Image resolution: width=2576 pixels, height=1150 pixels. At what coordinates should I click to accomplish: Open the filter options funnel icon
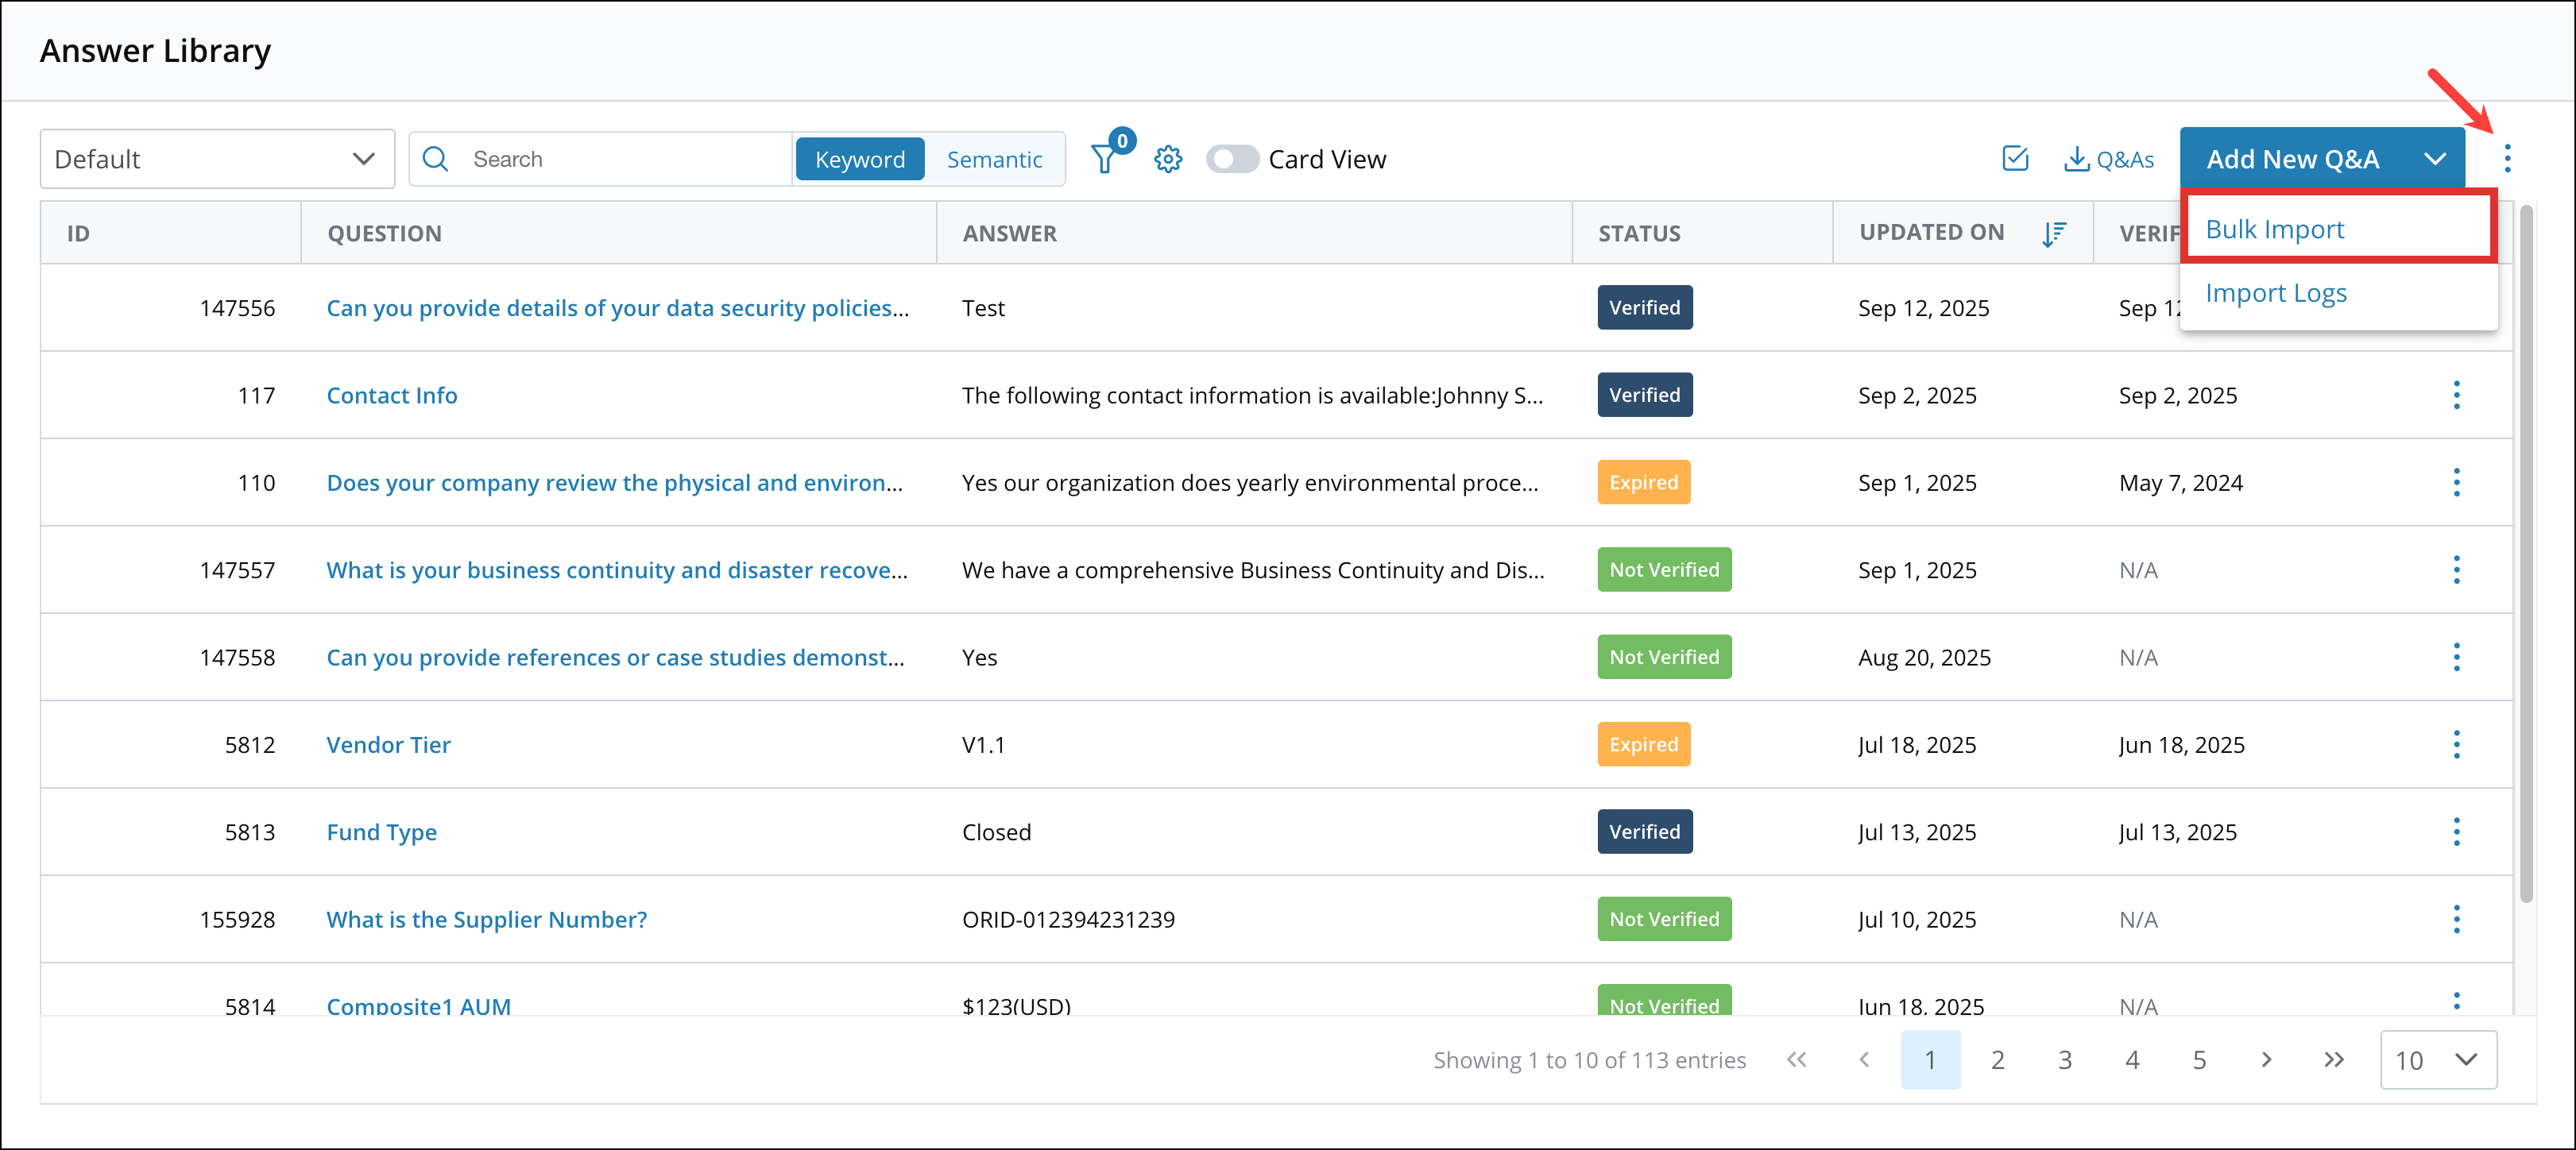tap(1103, 158)
